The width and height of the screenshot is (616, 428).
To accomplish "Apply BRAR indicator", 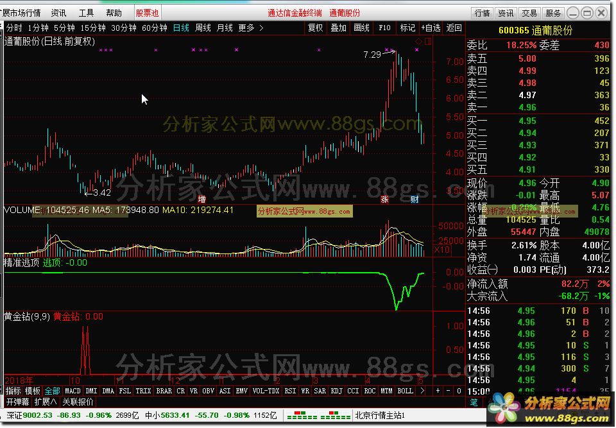I will tap(164, 391).
